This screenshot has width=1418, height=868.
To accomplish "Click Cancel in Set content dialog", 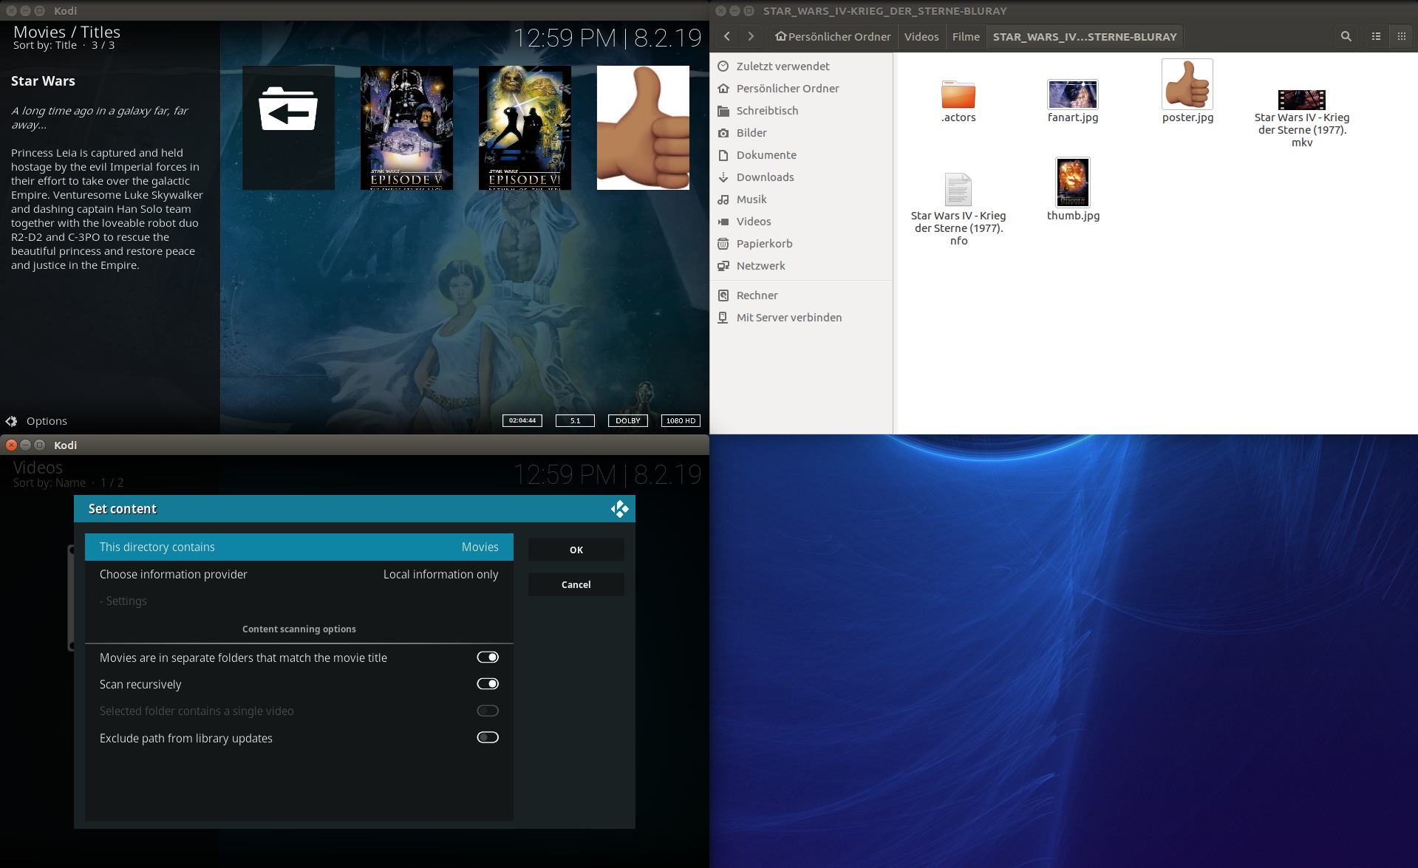I will coord(576,584).
